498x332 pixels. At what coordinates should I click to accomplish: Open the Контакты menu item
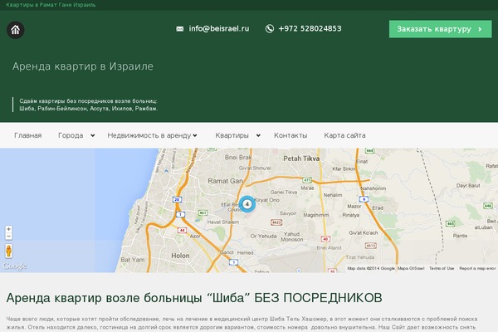[290, 135]
